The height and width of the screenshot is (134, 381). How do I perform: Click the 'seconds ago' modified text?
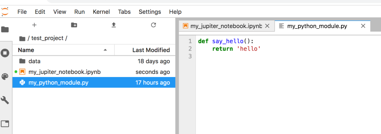[153, 72]
